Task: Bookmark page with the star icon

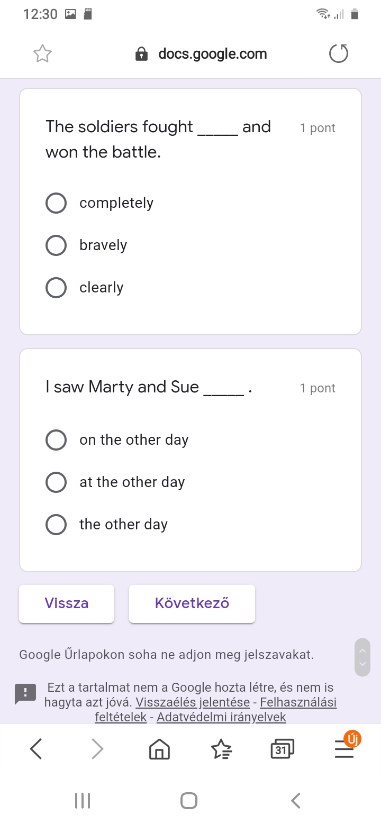Action: 42,54
